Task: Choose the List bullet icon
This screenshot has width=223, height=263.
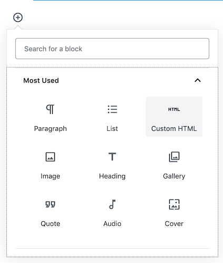Action: [x=112, y=109]
